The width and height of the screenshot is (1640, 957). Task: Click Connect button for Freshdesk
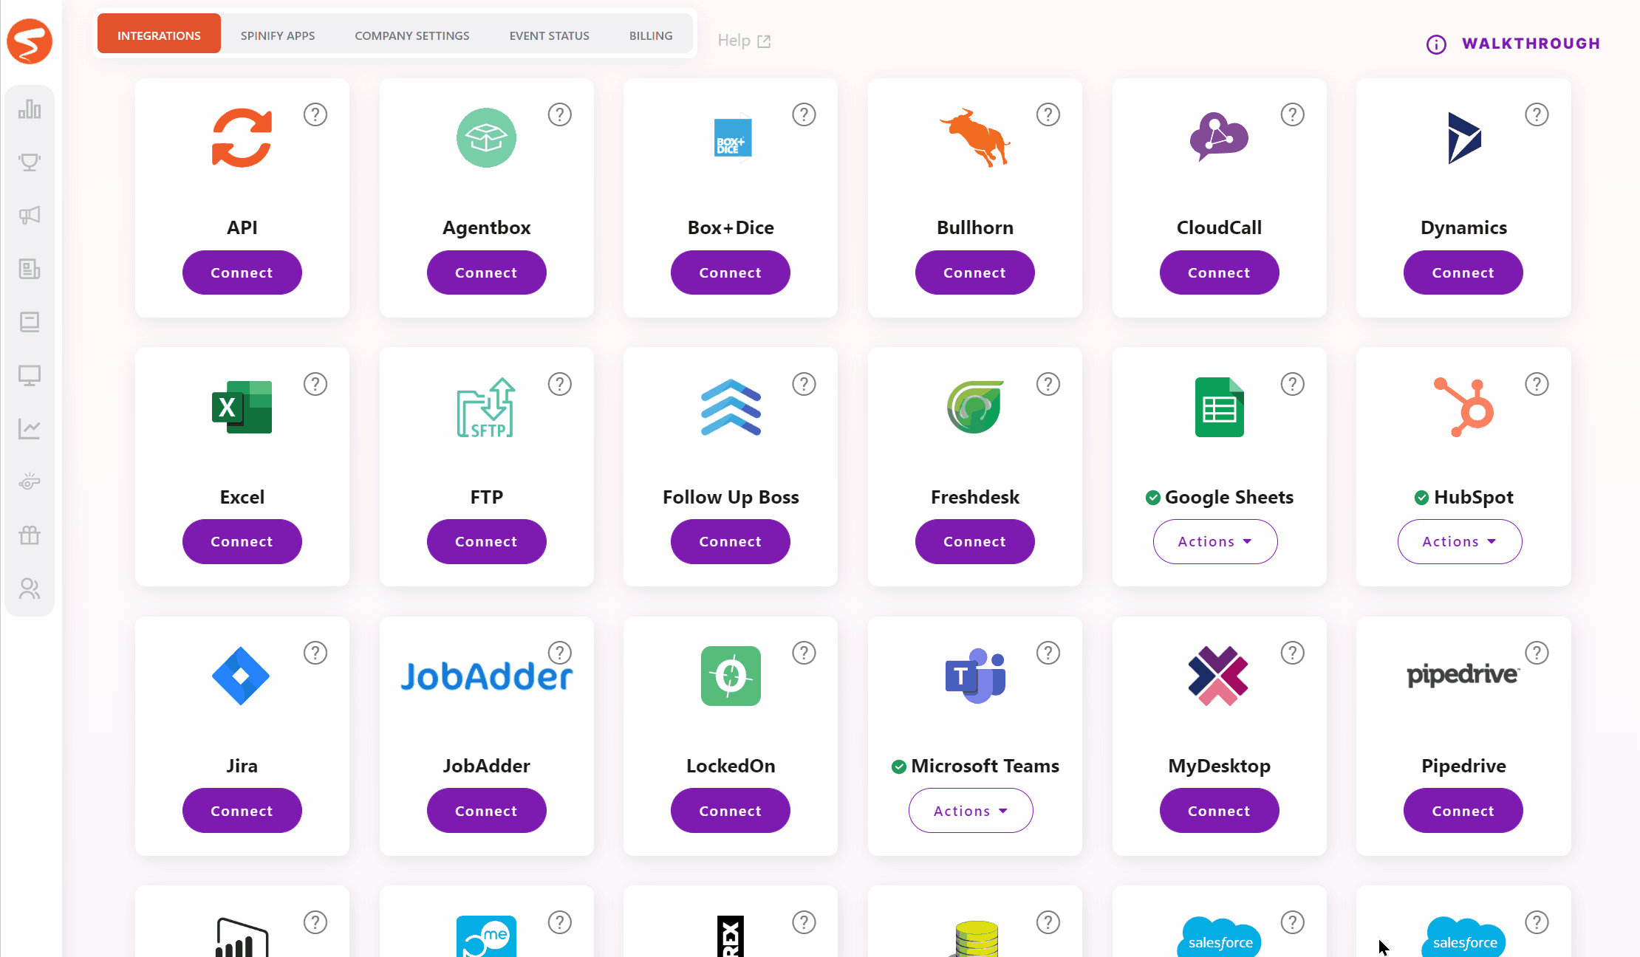(x=974, y=541)
